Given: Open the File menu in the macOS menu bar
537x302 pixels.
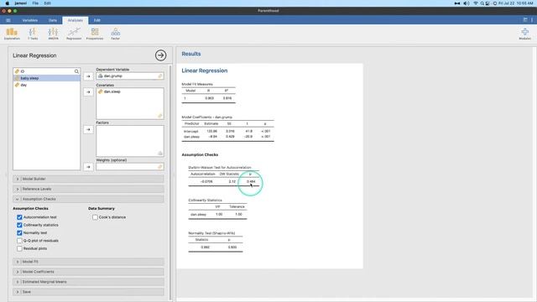Looking at the screenshot, I should pyautogui.click(x=35, y=3).
